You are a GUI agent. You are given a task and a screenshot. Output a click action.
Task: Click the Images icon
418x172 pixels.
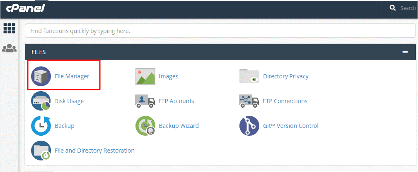[145, 76]
